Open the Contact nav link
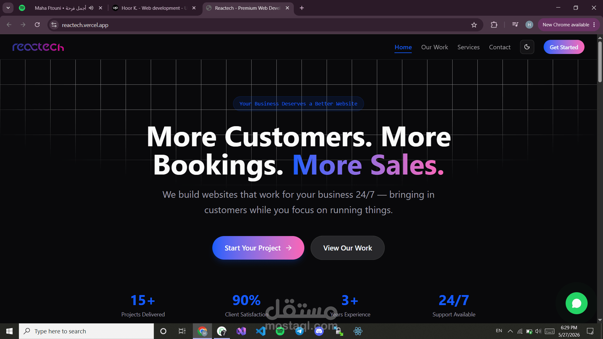The width and height of the screenshot is (603, 339). (x=500, y=47)
